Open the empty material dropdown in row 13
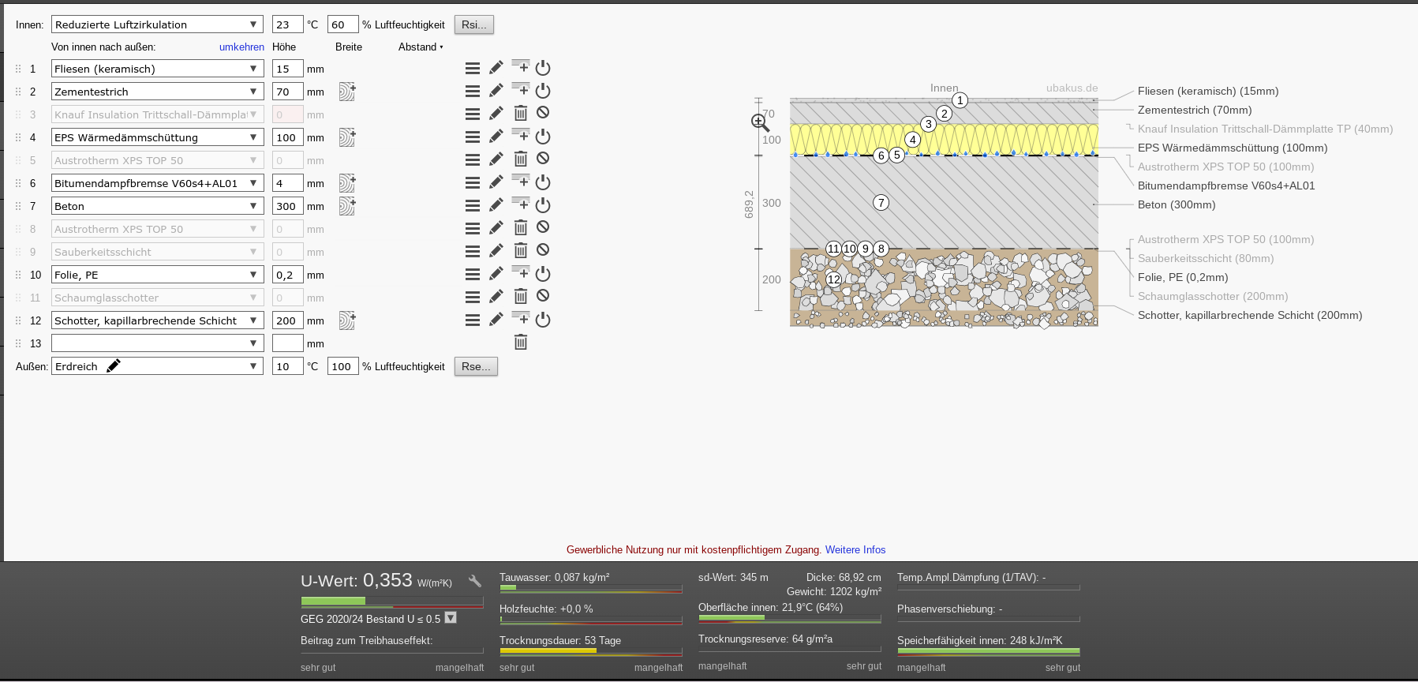The image size is (1418, 682). point(158,343)
